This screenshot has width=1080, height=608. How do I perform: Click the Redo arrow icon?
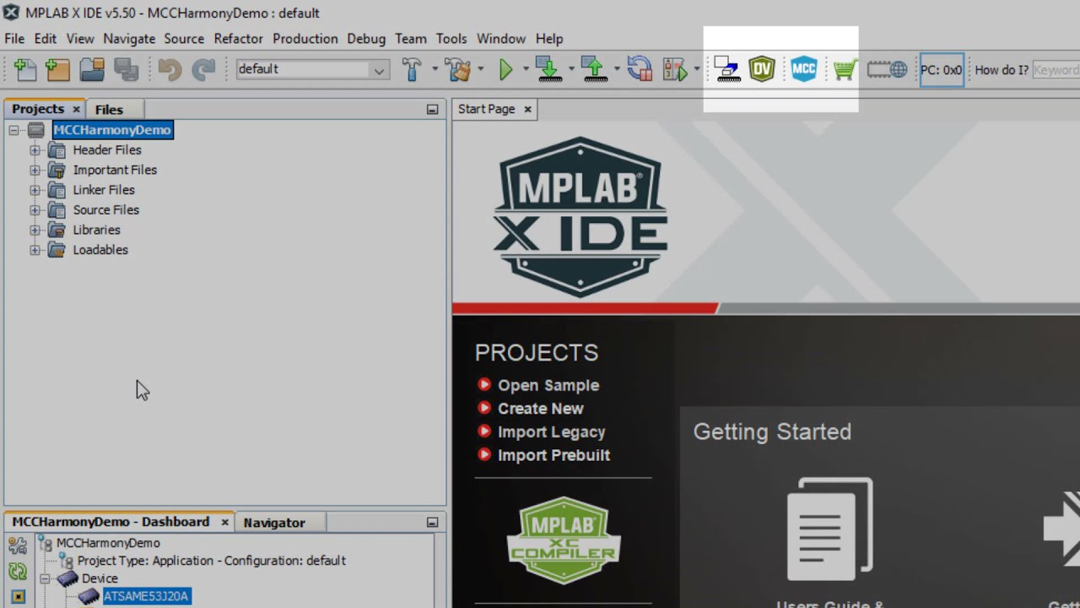[x=203, y=69]
